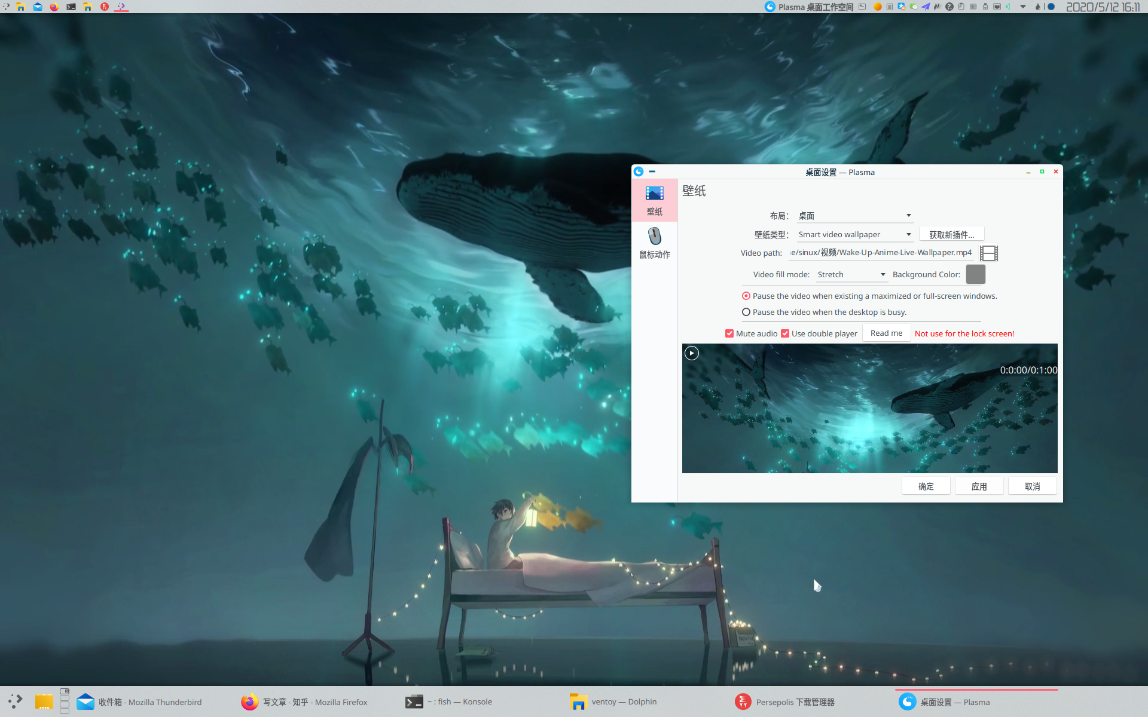Viewport: 1148px width, 717px height.
Task: Select Pause when desktop is busy
Action: tap(746, 312)
